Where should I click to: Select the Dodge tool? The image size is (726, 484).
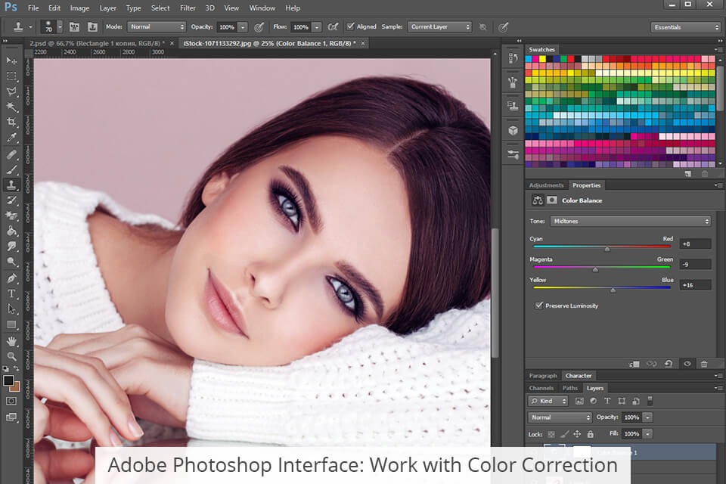coord(11,262)
